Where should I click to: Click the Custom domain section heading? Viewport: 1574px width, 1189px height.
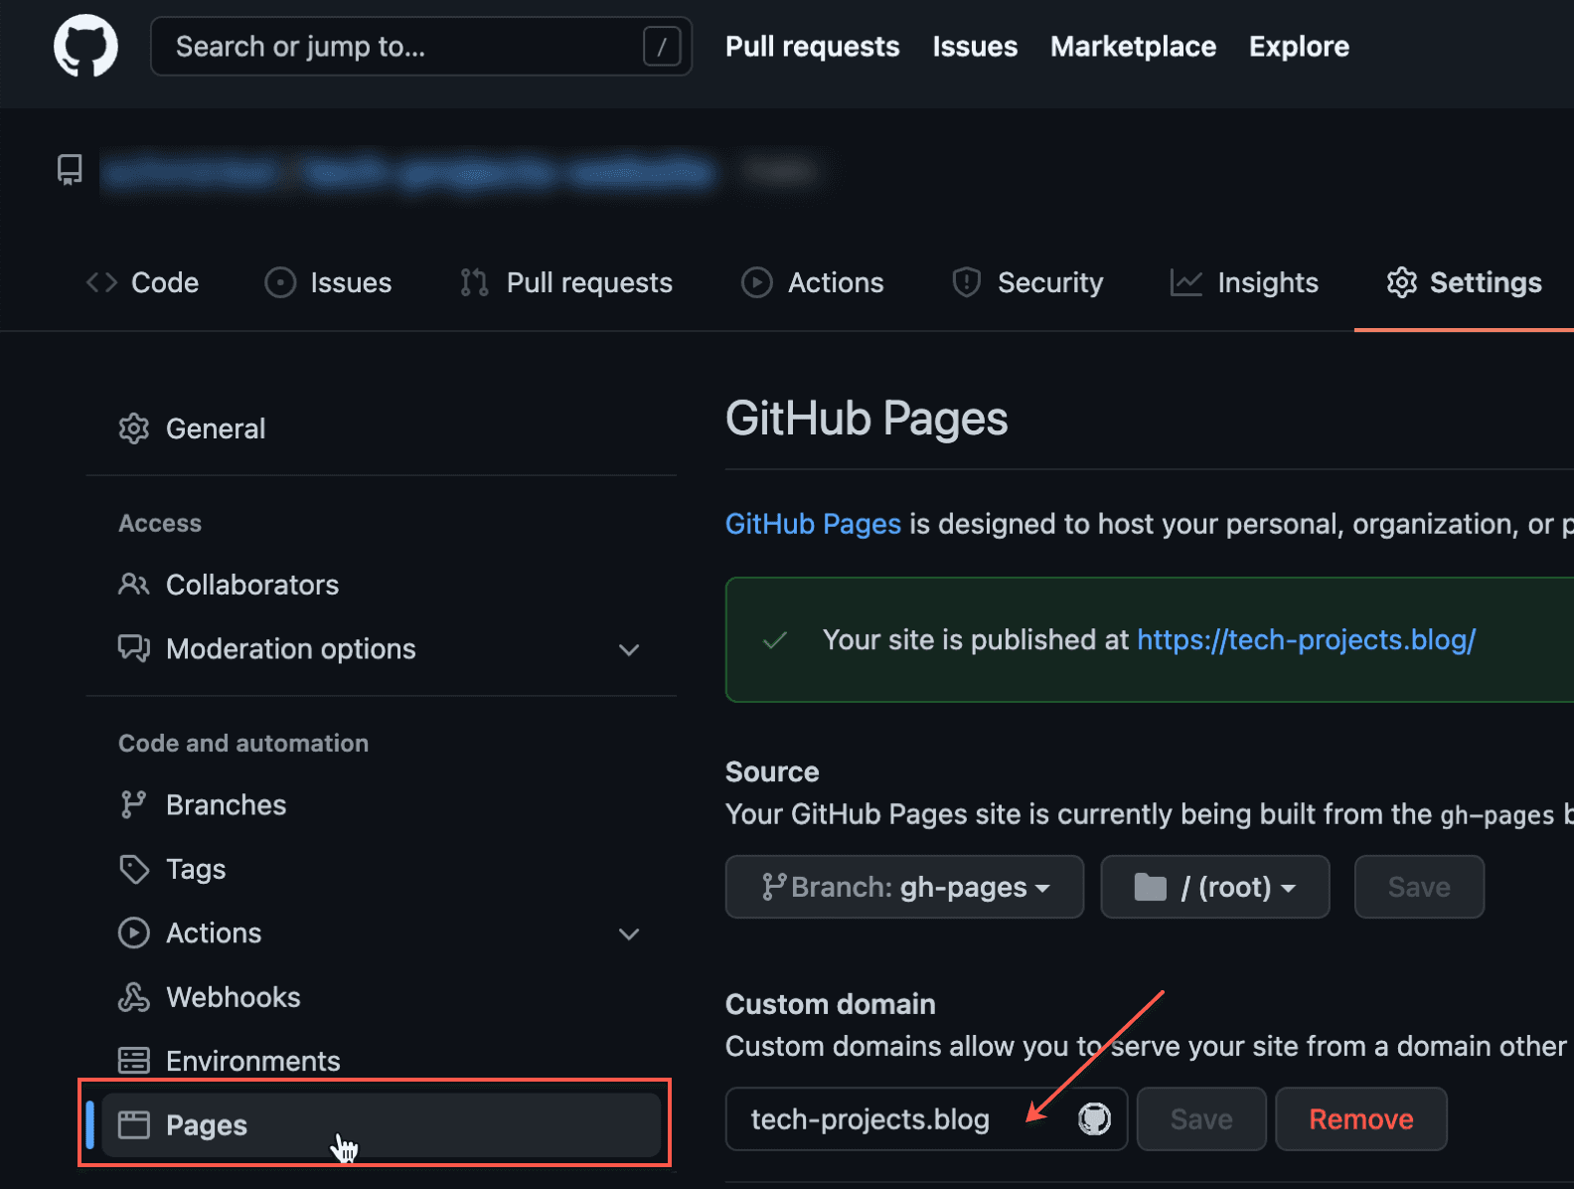pos(830,1004)
